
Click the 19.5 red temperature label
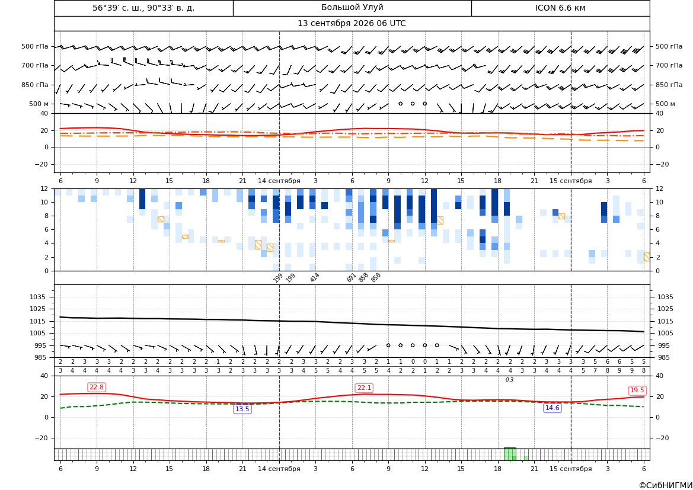637,390
